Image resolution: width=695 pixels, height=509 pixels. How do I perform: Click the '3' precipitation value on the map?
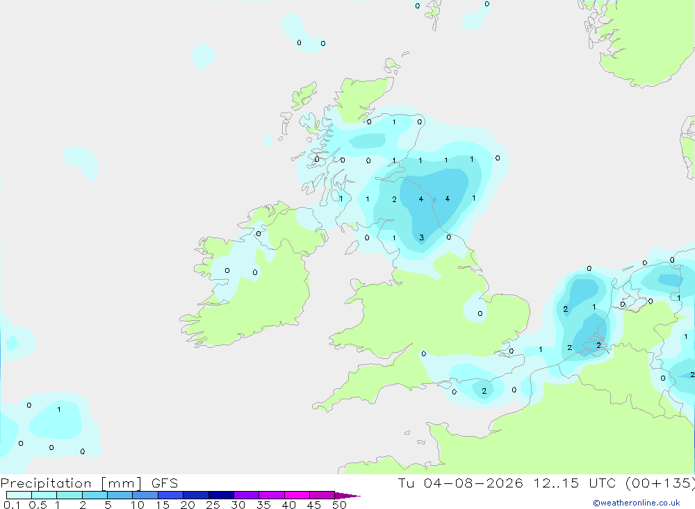(x=422, y=238)
